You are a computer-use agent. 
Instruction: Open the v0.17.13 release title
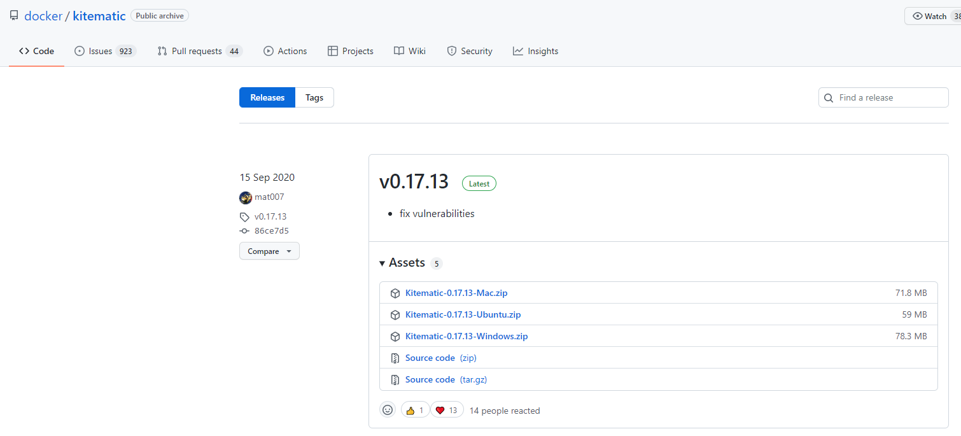click(414, 181)
